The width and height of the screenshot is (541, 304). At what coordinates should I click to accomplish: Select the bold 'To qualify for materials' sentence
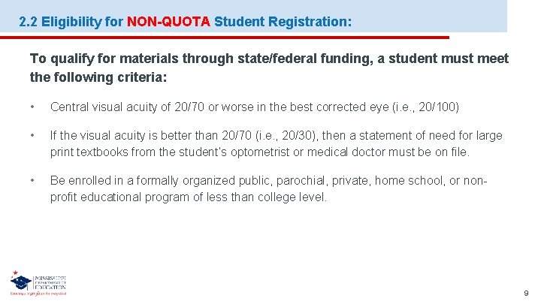269,59
